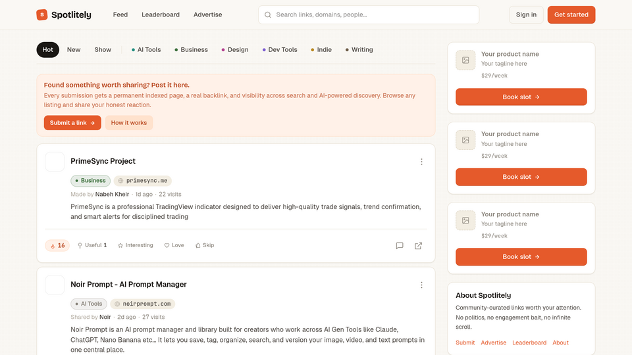Viewport: 632px width, 355px height.
Task: React with Love on PrimeSync Project
Action: (174, 245)
